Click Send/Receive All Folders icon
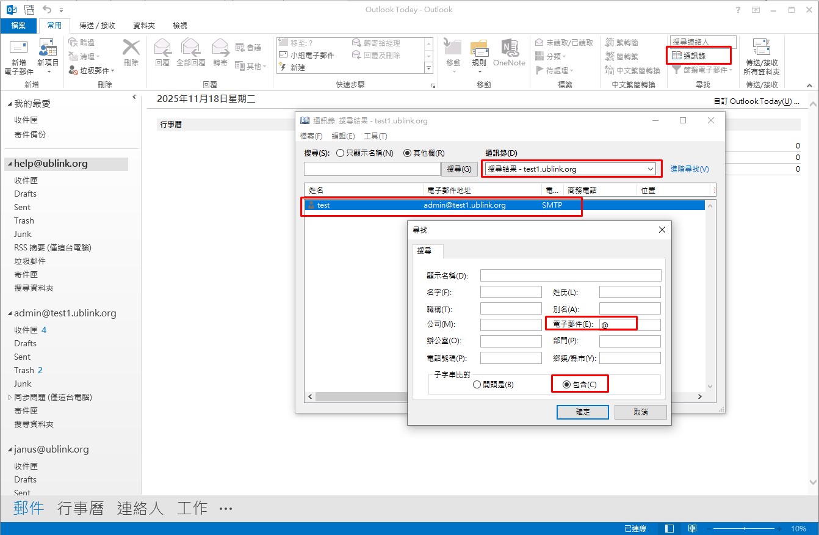819x535 pixels. pyautogui.click(x=761, y=50)
